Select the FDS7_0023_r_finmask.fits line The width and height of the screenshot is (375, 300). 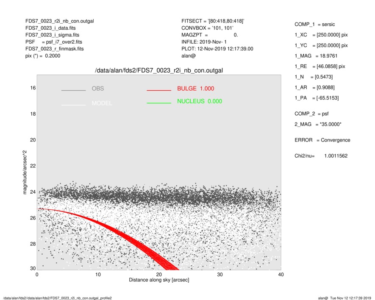coord(55,49)
